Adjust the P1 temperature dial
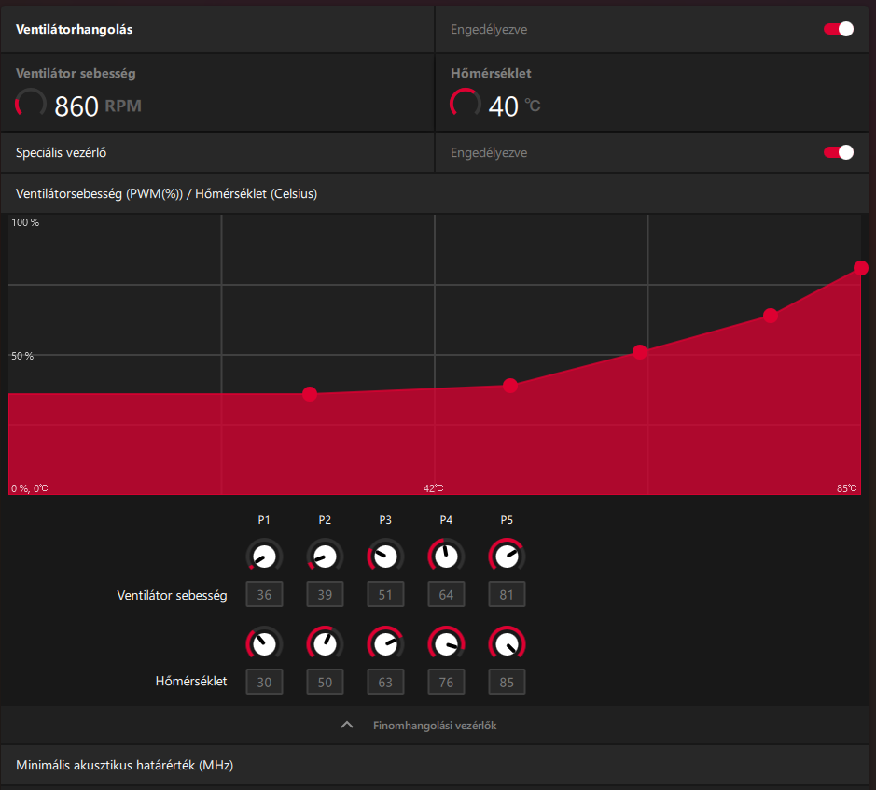876x790 pixels. 264,643
